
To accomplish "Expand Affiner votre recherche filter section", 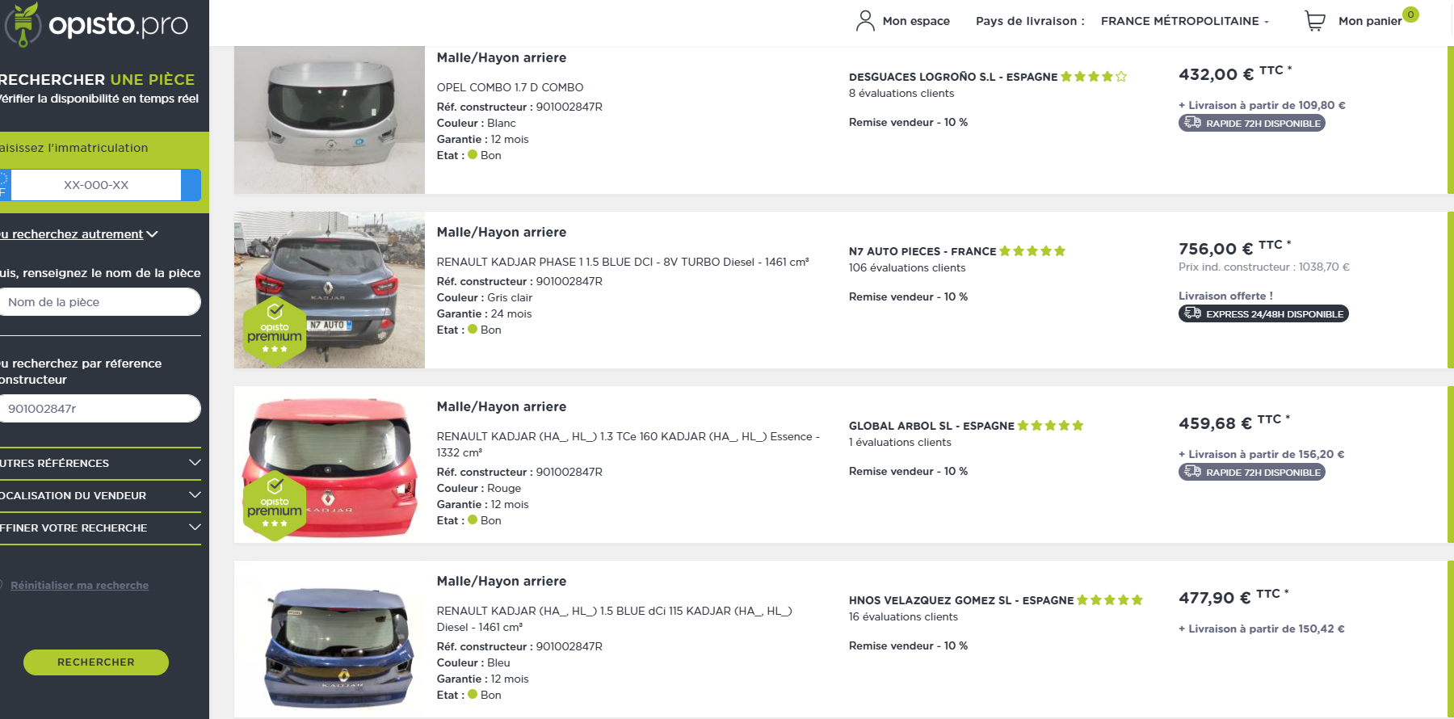I will (100, 528).
